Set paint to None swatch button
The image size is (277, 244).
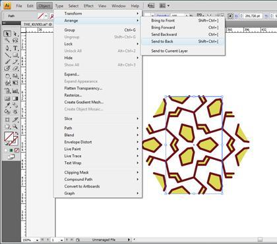point(16,151)
